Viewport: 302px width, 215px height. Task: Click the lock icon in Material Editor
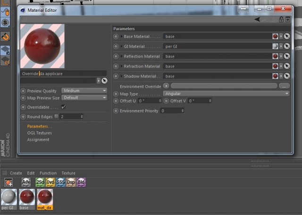(x=281, y=19)
